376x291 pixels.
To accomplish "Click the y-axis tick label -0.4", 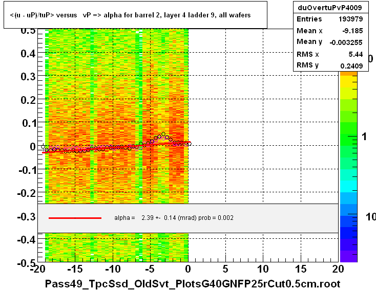I will (x=27, y=239).
